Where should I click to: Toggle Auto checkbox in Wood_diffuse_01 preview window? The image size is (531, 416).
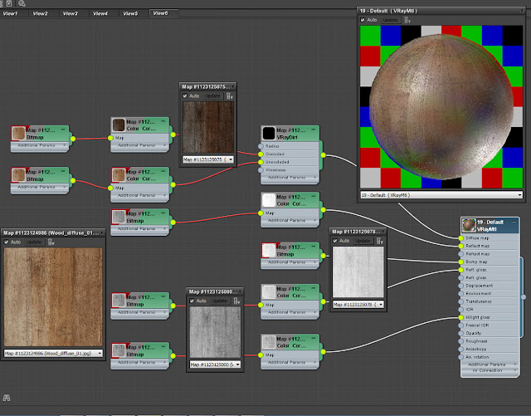pos(6,242)
